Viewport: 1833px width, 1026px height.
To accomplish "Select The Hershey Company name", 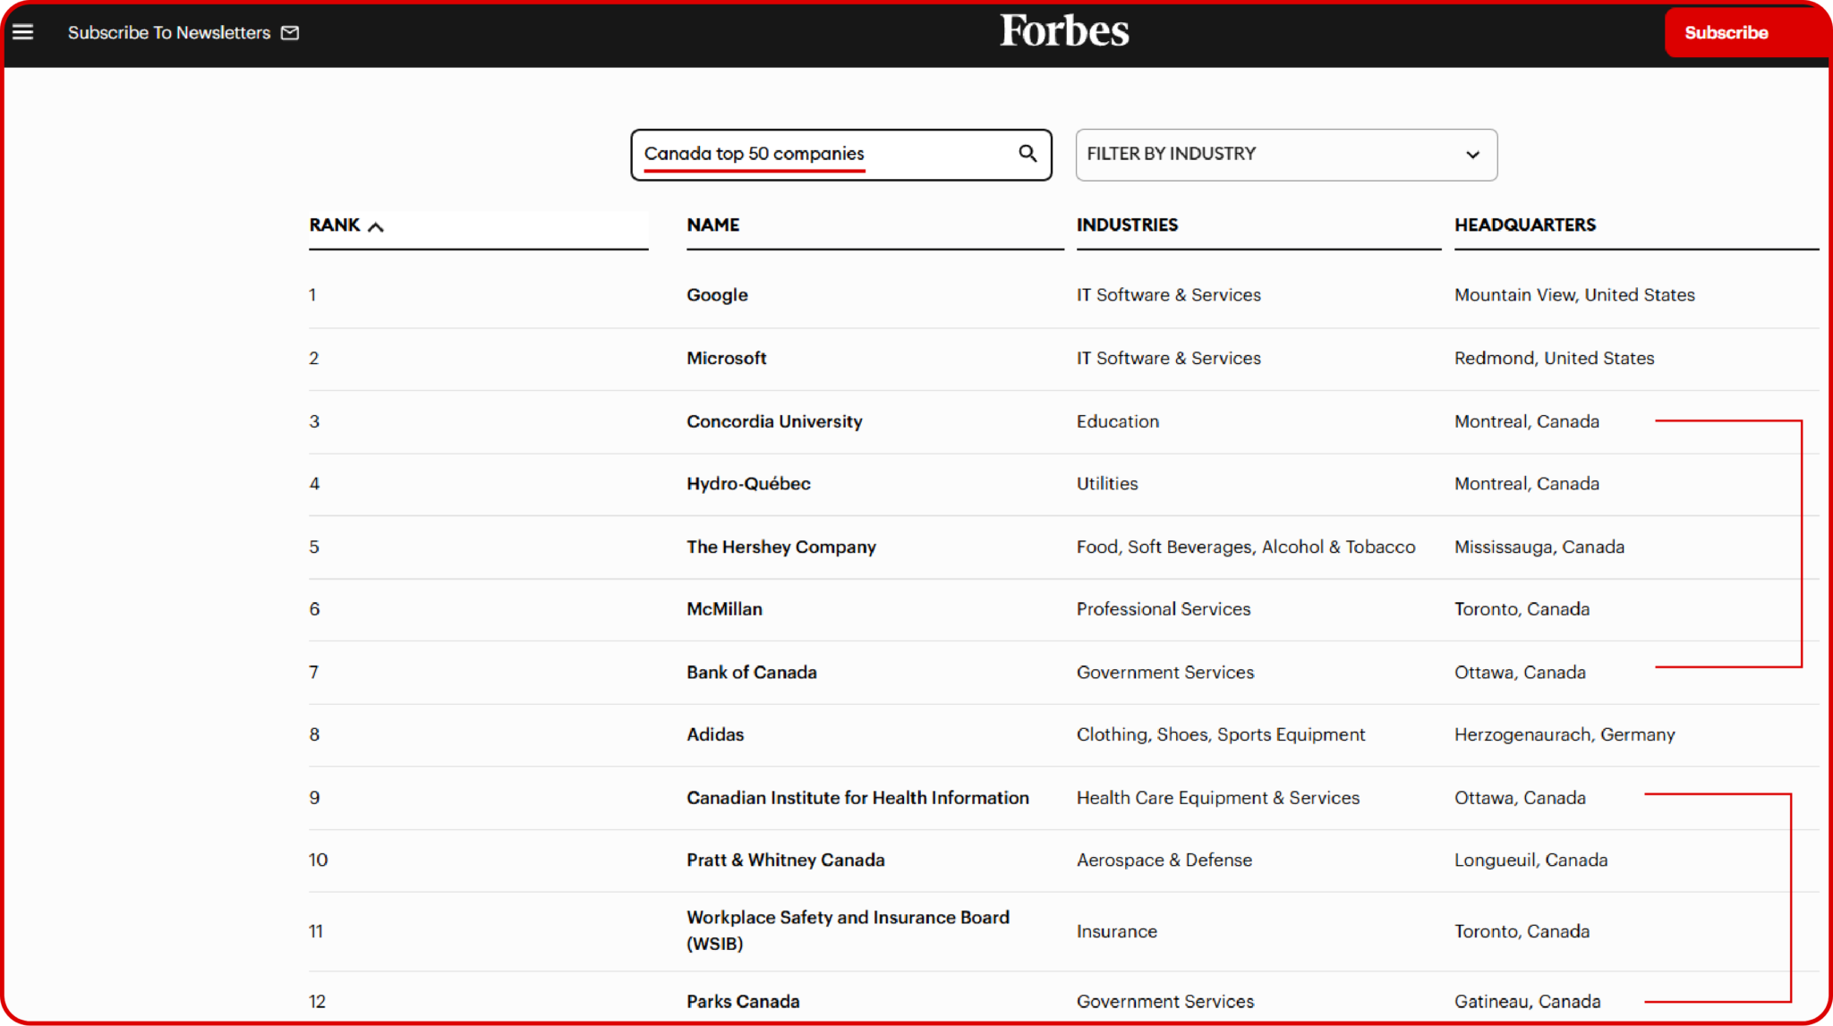I will coord(780,547).
